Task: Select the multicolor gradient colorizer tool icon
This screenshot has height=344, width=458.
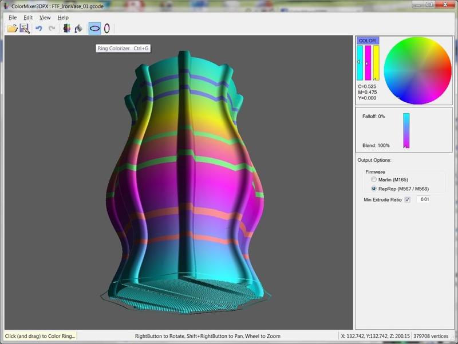Action: [66, 28]
